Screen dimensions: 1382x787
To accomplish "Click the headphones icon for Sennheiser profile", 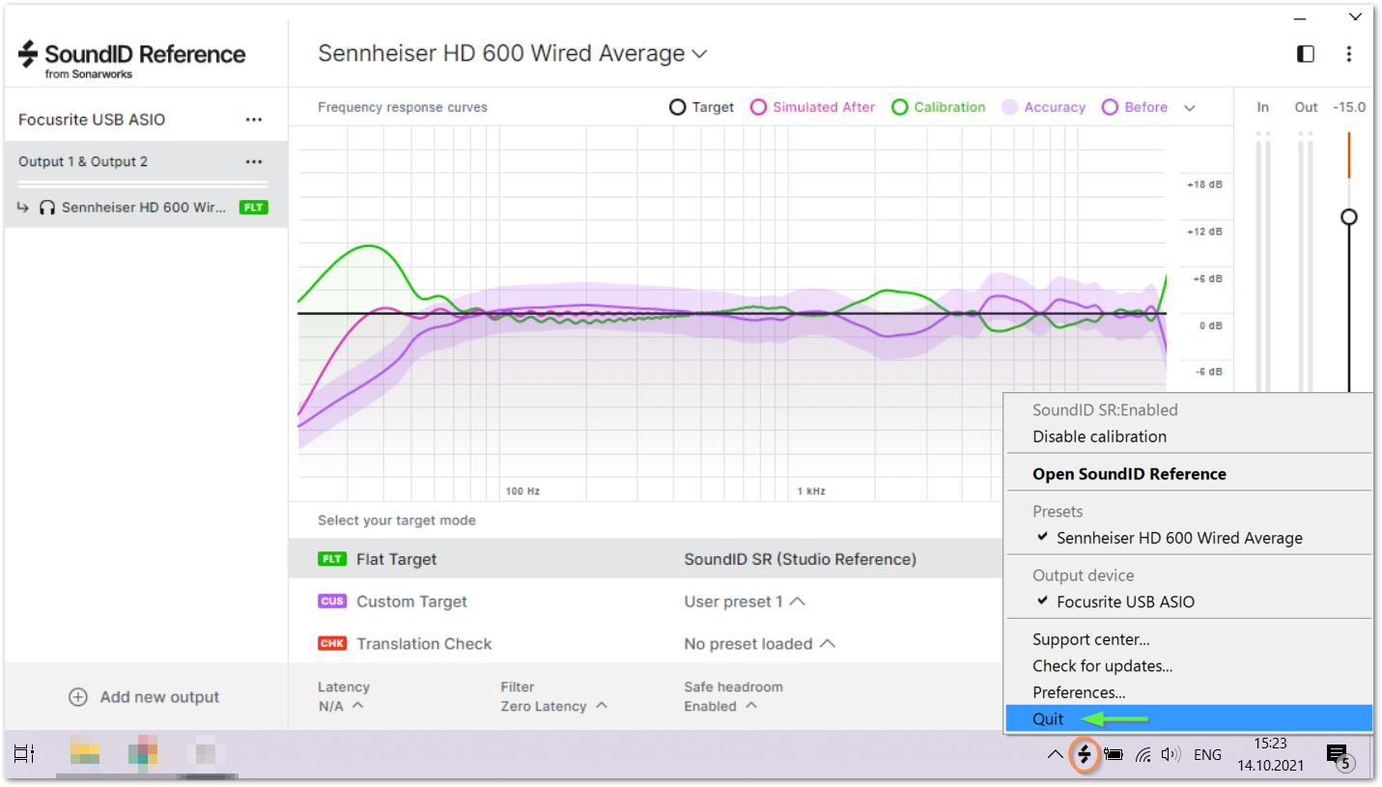I will [46, 208].
